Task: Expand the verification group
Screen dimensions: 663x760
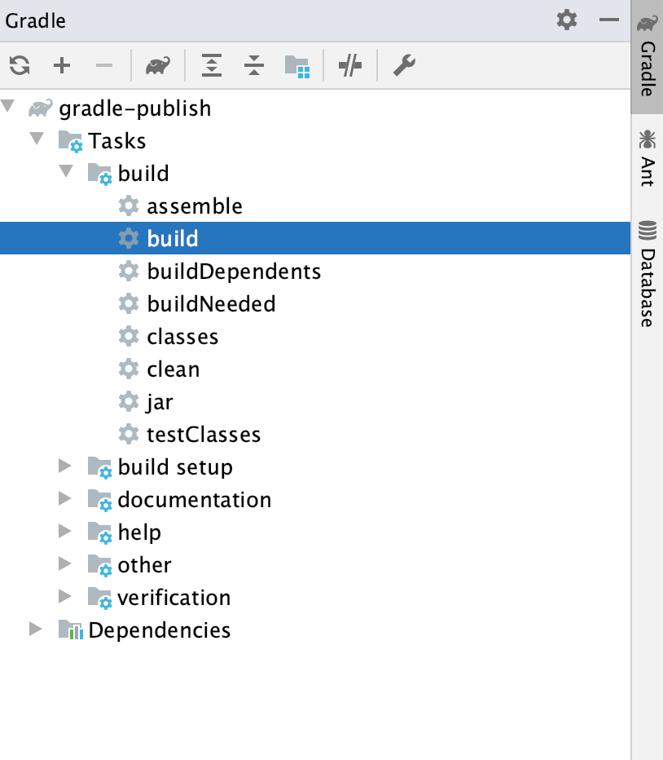Action: (x=65, y=596)
